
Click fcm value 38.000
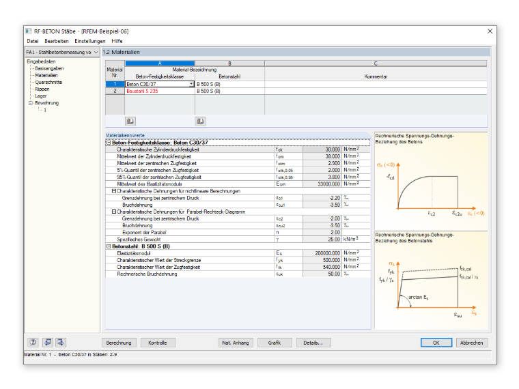tap(322, 156)
